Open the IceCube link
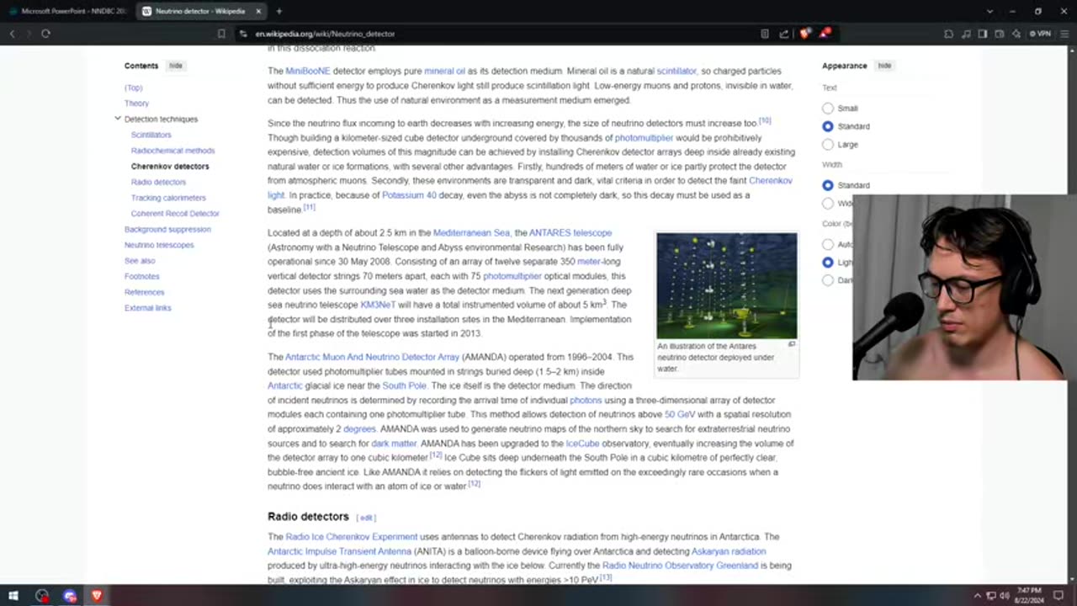Image resolution: width=1077 pixels, height=606 pixels. point(582,444)
